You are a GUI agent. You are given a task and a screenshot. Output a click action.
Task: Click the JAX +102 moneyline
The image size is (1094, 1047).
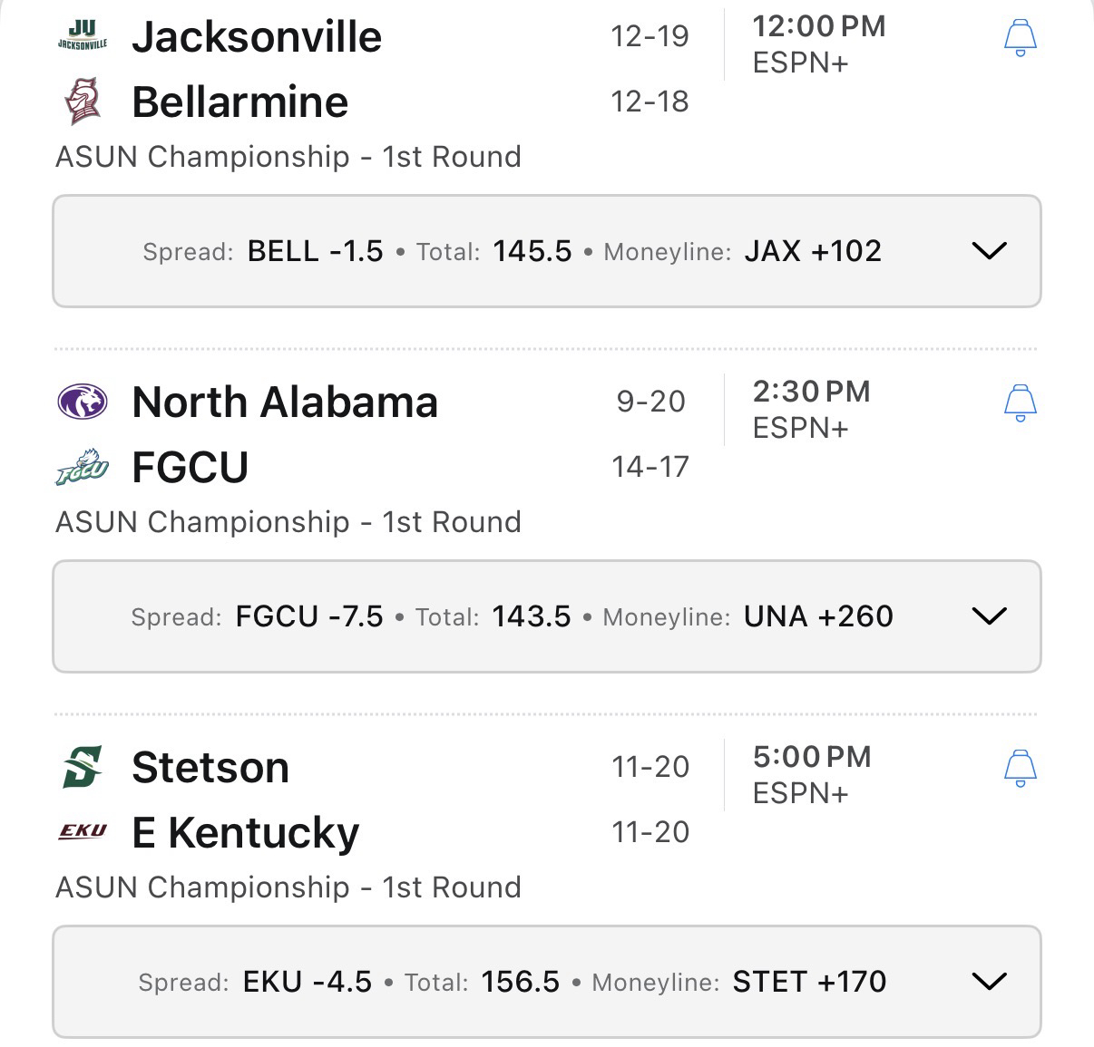point(813,251)
